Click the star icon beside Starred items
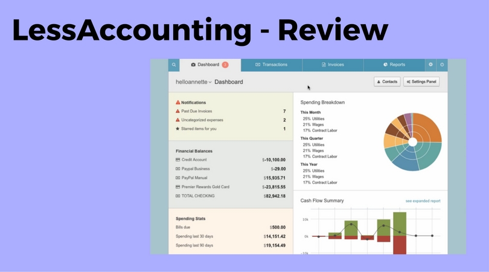Image resolution: width=489 pixels, height=272 pixels. [x=177, y=128]
